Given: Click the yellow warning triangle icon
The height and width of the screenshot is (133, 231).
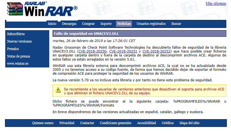Looking at the screenshot, I should (x=58, y=90).
